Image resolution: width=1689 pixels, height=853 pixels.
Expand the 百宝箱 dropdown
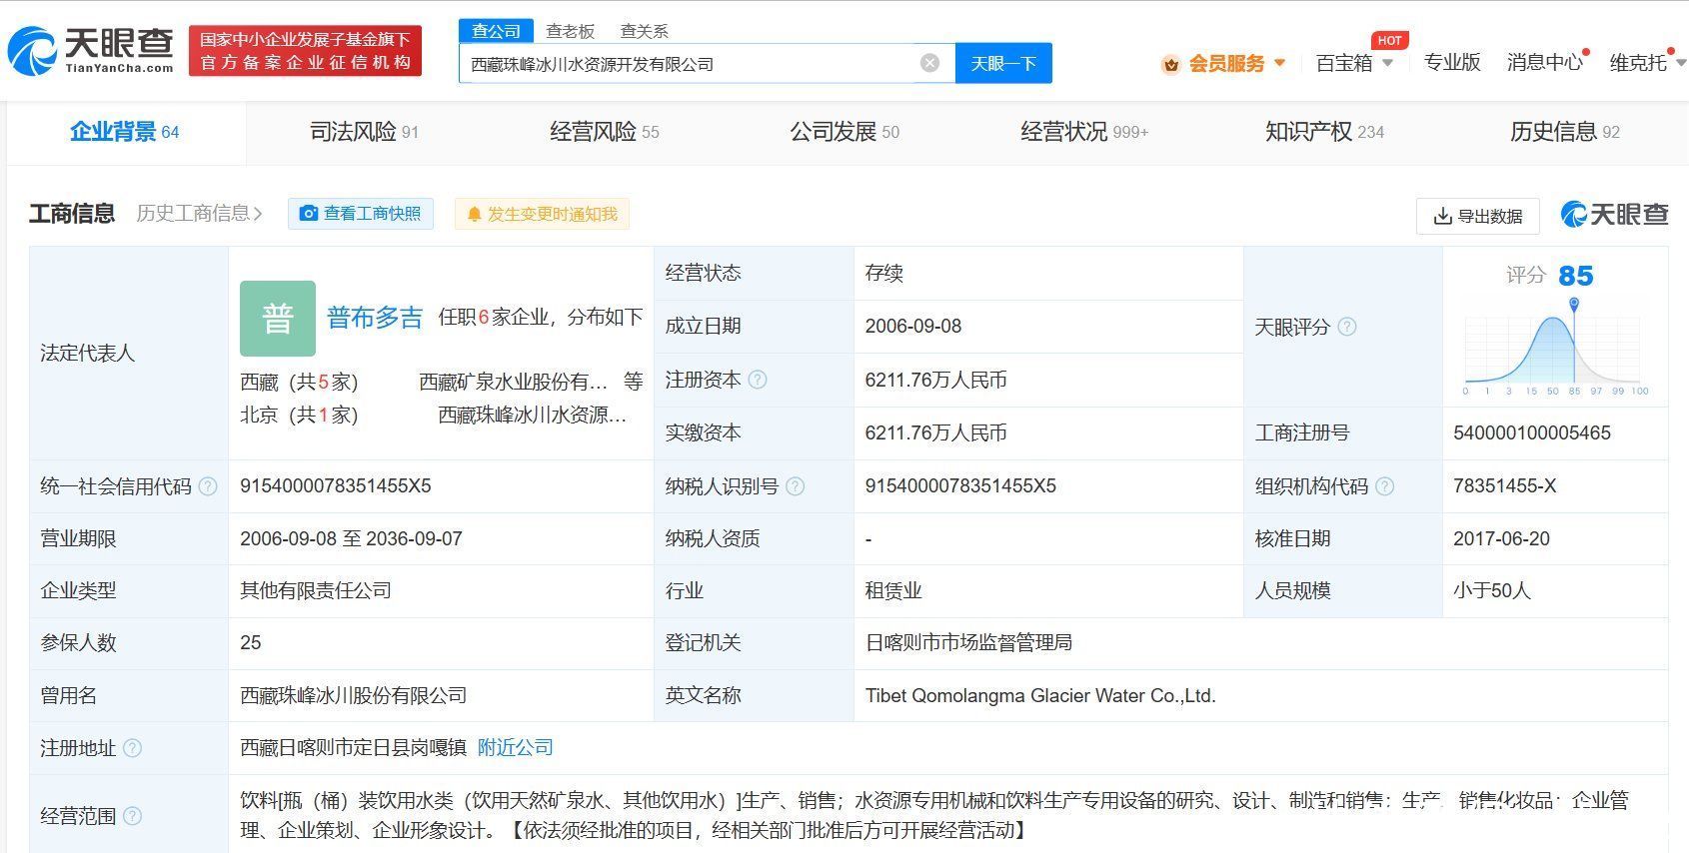tap(1387, 63)
